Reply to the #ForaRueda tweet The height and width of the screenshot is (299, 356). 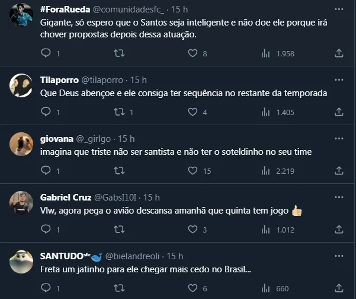point(46,53)
